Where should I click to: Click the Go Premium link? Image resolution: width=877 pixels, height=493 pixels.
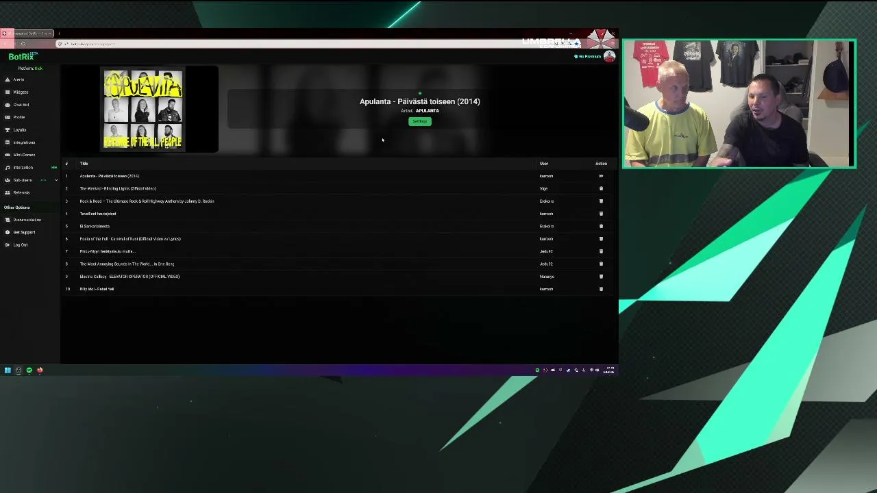[x=587, y=56]
